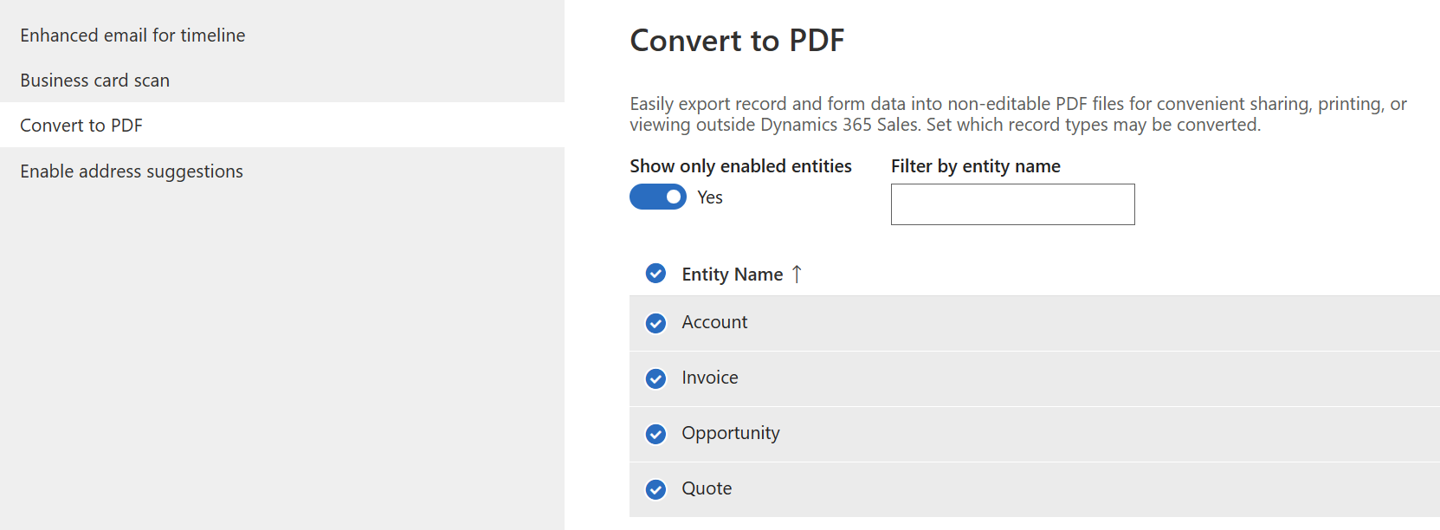Open Enhanced email for timeline settings
The height and width of the screenshot is (530, 1440).
132,36
